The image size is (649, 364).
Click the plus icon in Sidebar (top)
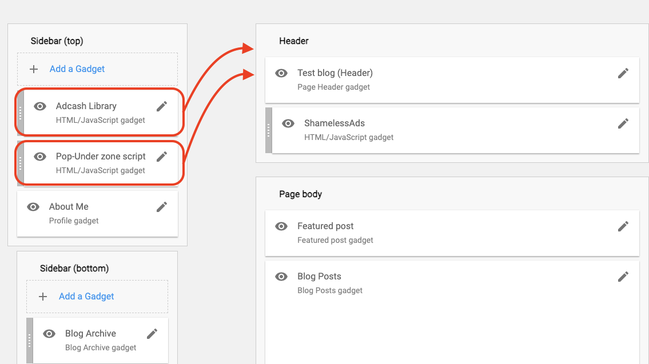34,69
